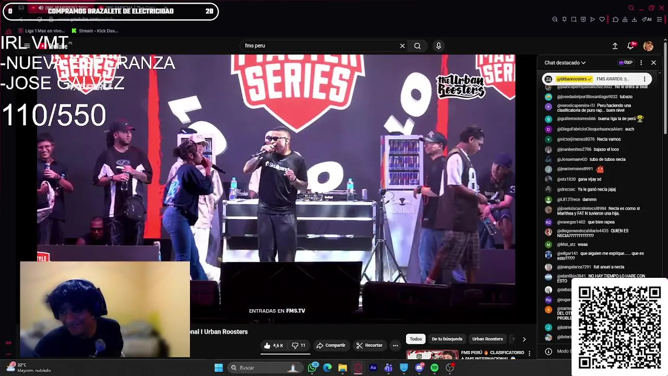Click the snapshot capture icon in toolbar

(574, 19)
